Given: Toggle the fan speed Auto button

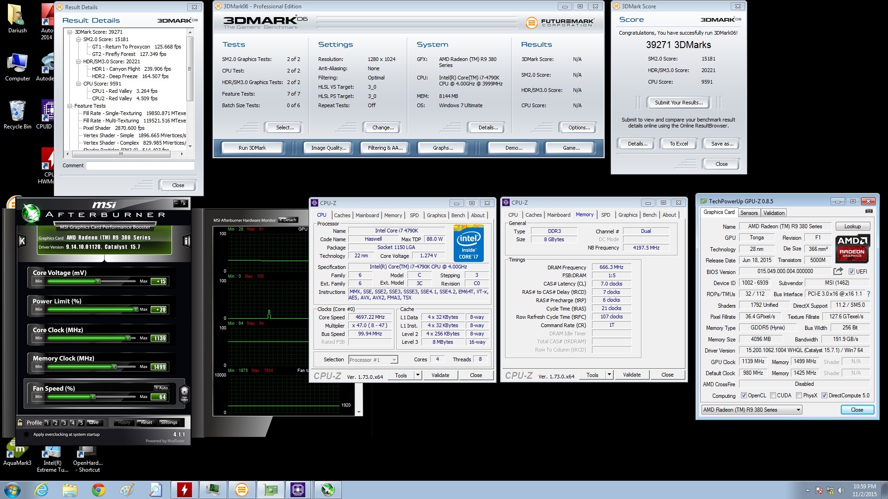Looking at the screenshot, I should tap(161, 388).
